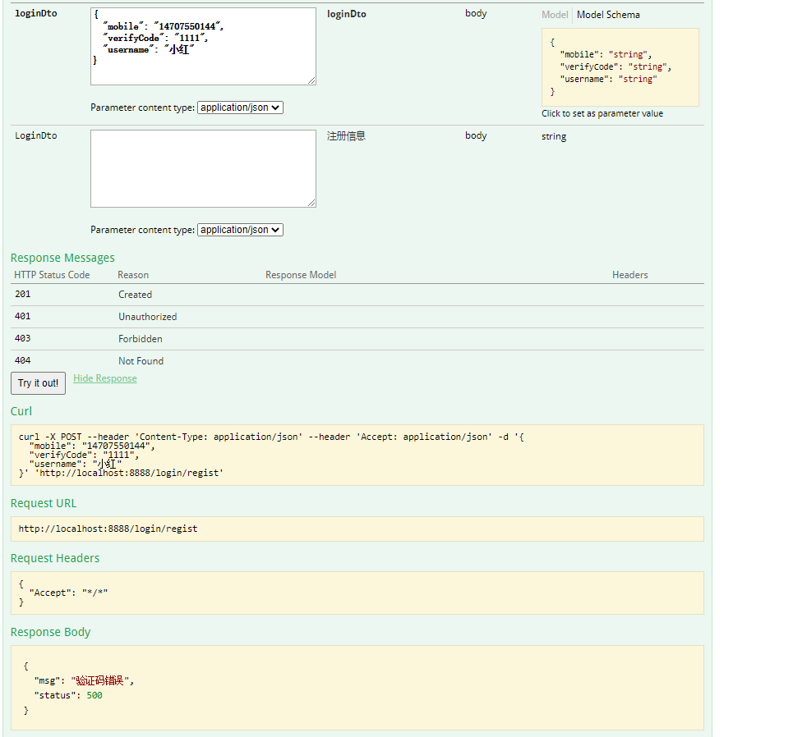Screen dimensions: 793x737
Task: Click the Created reason text
Action: coord(135,295)
